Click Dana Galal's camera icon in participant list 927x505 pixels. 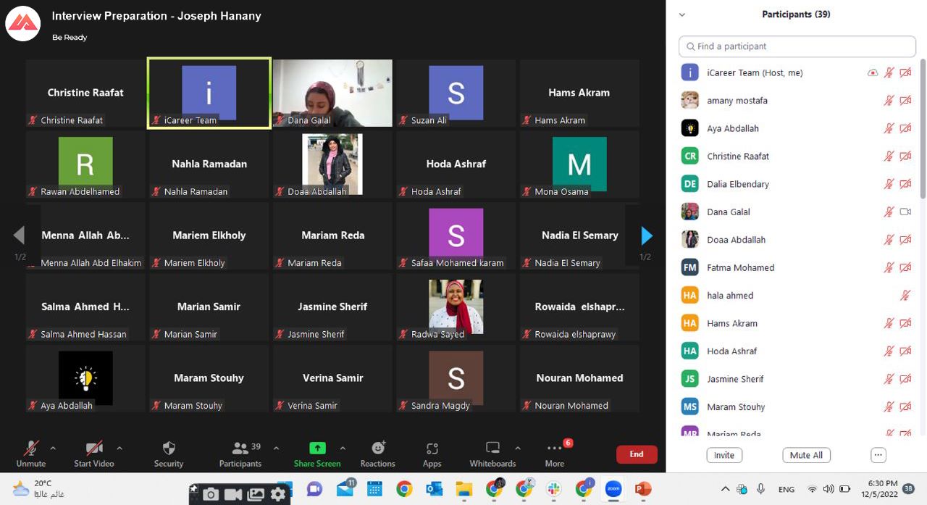click(x=905, y=212)
